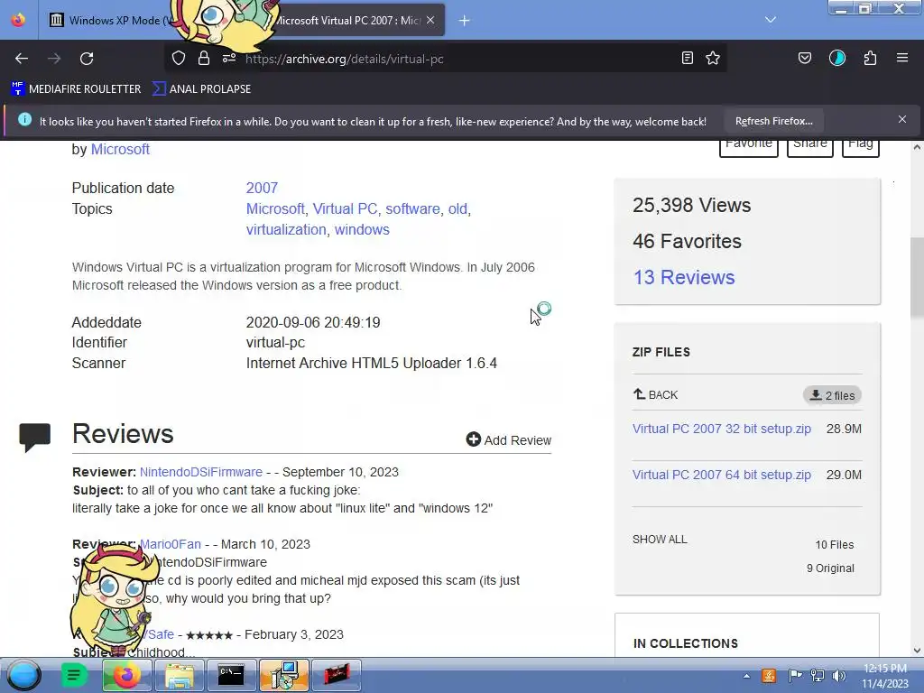Open the network tray icon
Viewport: 924px width, 693px height.
tap(818, 676)
